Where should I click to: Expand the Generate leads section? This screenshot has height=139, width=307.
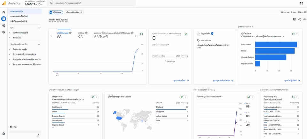click(x=20, y=49)
